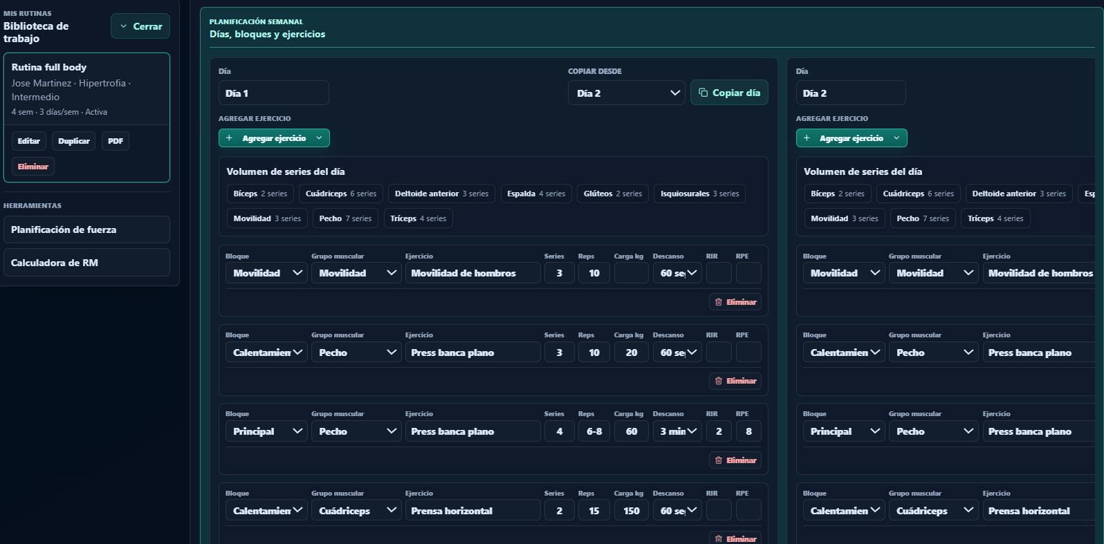Click trash icon for Principal Press banca row
The height and width of the screenshot is (544, 1104).
[719, 460]
